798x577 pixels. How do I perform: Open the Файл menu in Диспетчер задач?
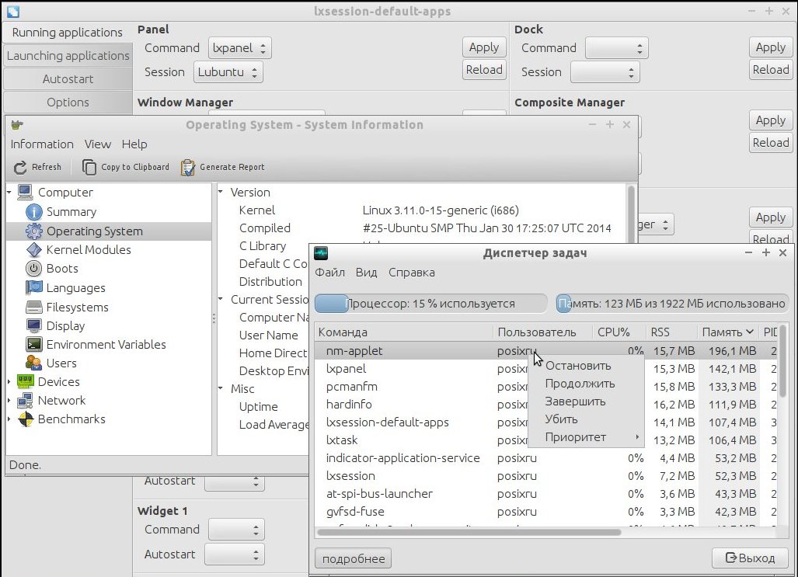[x=329, y=273]
